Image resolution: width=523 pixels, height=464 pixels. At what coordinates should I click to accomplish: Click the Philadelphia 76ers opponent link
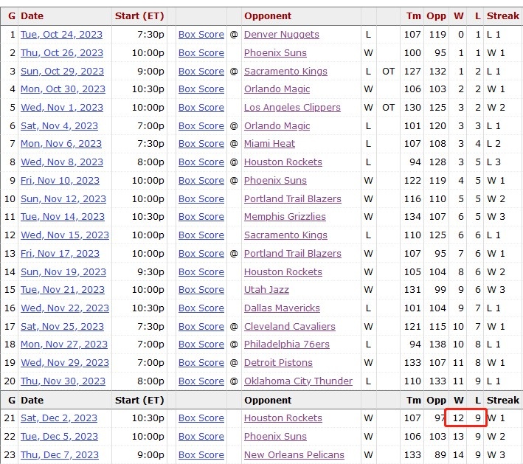288,344
